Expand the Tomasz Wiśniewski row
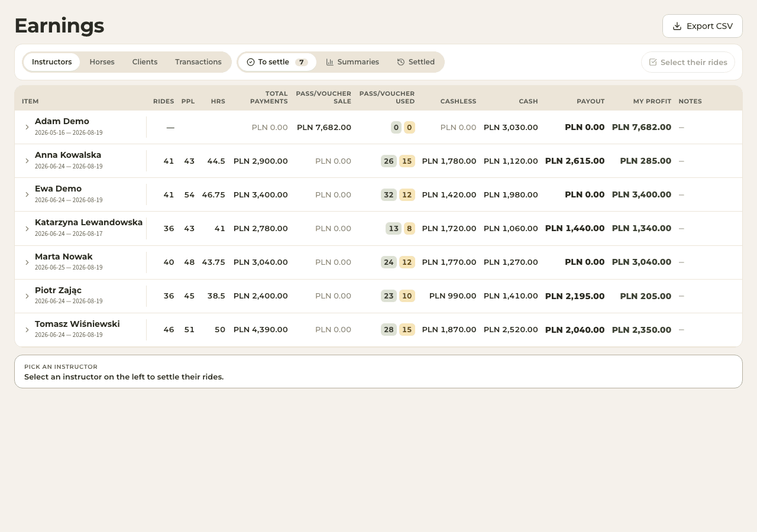Viewport: 757px width, 532px height. click(27, 330)
